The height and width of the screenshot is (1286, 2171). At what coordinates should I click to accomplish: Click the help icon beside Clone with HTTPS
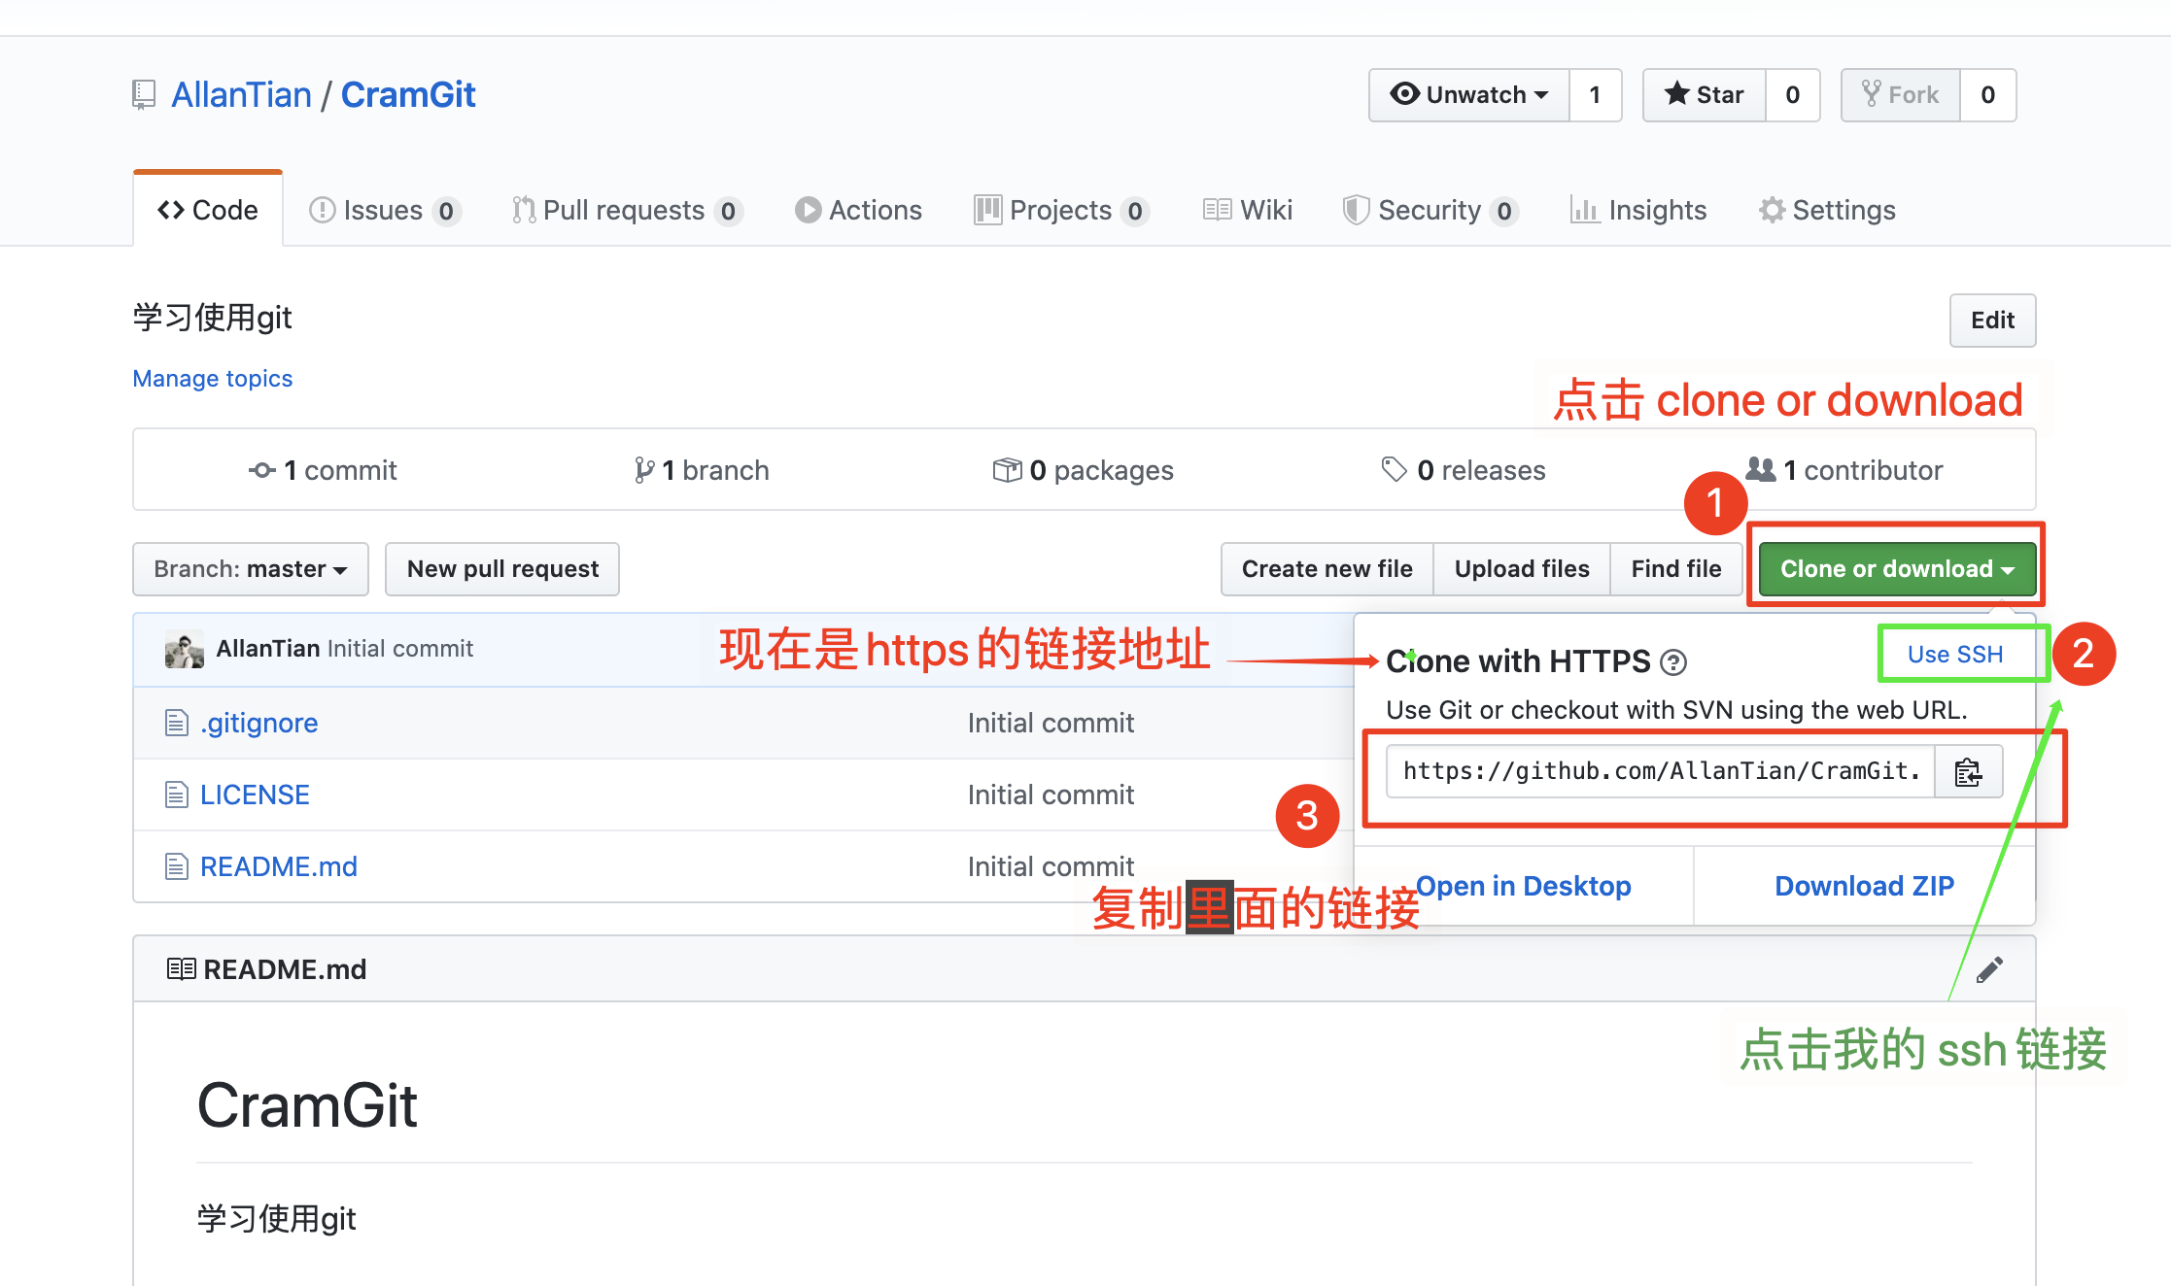pyautogui.click(x=1673, y=662)
